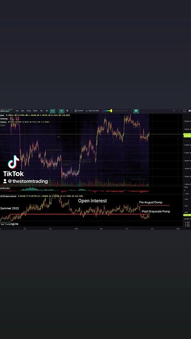This screenshot has height=339, width=191.
Task: Switch to the 5m timeframe
Action: [22, 111]
